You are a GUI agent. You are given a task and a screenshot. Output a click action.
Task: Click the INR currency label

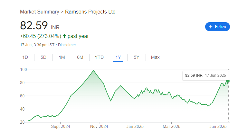click(55, 28)
